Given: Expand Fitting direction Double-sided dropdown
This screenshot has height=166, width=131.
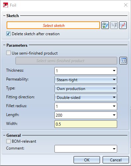Looking at the screenshot, I should (x=114, y=97).
